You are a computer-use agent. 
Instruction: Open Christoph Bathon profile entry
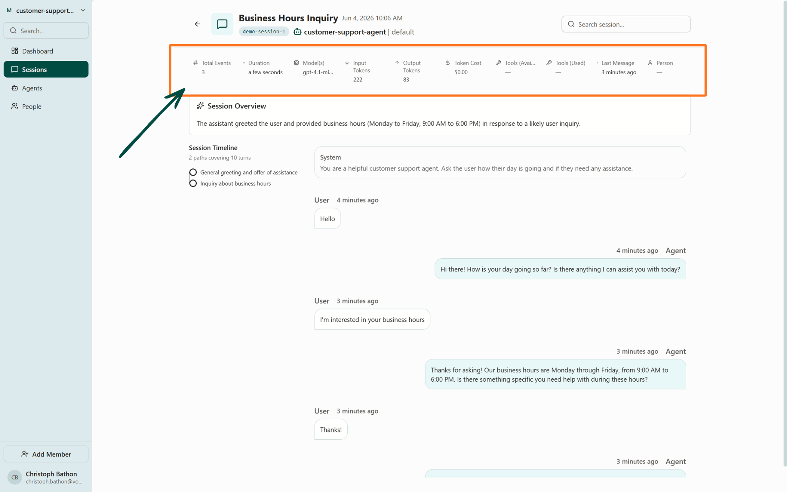(46, 477)
